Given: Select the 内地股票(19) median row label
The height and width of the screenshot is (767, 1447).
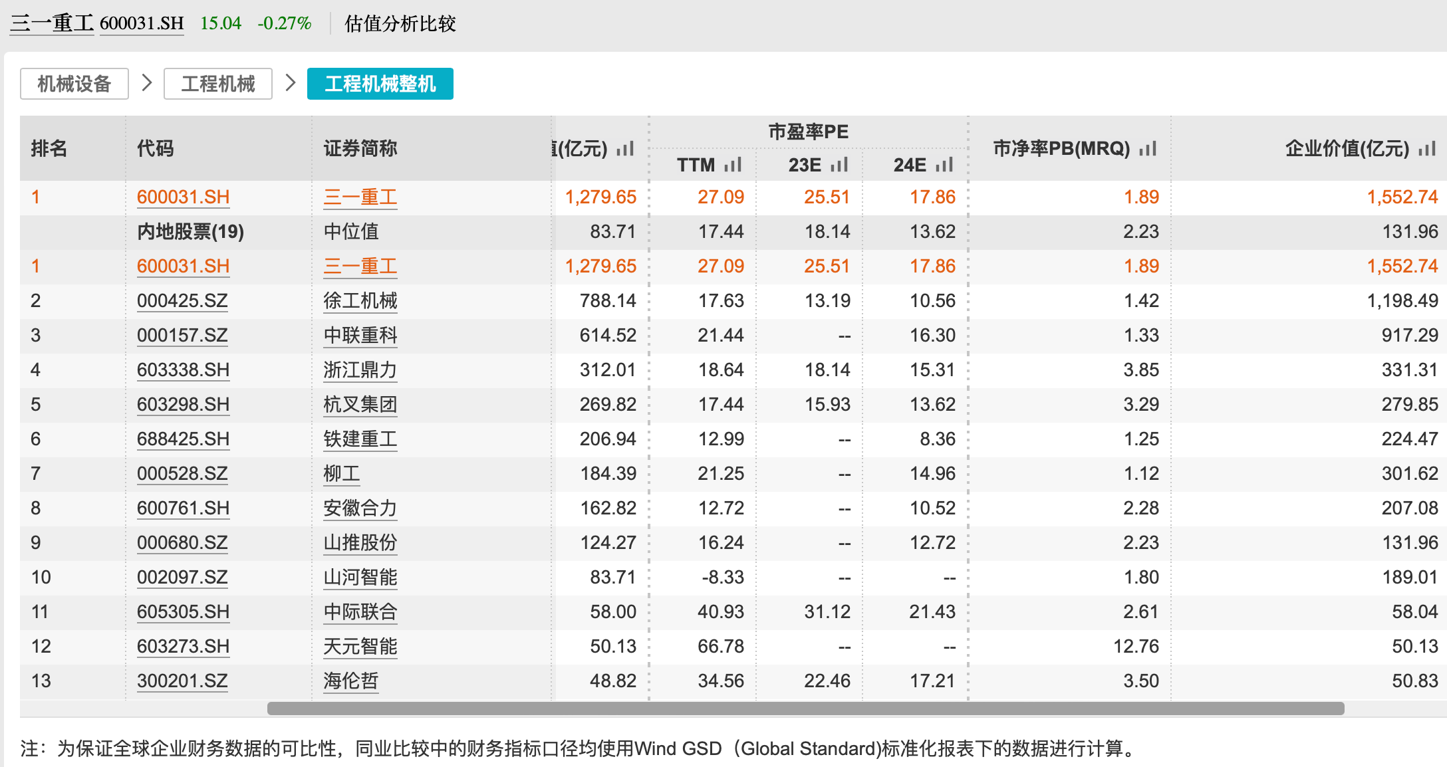Looking at the screenshot, I should pyautogui.click(x=190, y=231).
